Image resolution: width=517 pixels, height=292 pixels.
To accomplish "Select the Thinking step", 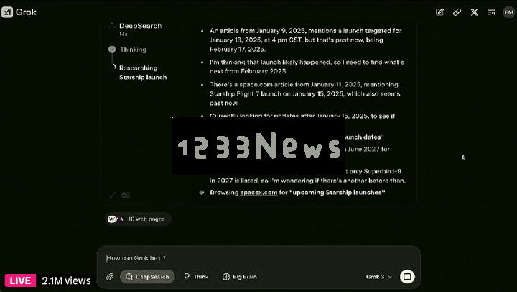I will [134, 50].
